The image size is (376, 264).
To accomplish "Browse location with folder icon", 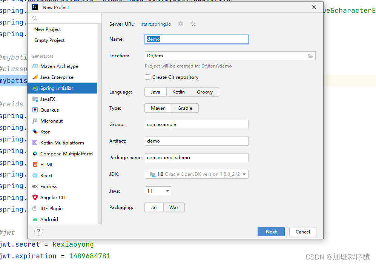I will click(x=310, y=56).
